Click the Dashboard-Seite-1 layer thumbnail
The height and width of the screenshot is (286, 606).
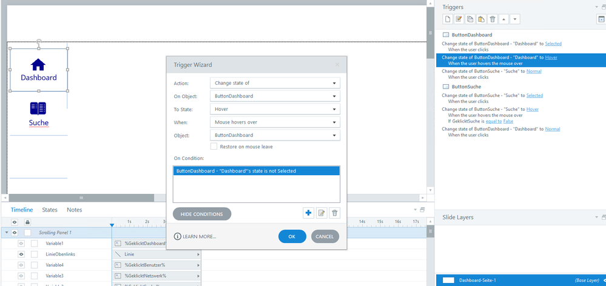(x=448, y=280)
